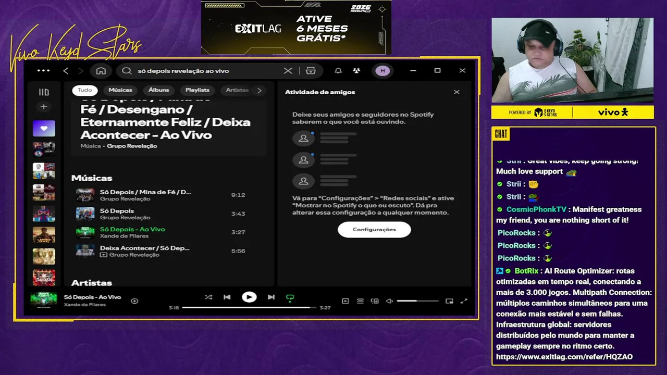Image resolution: width=667 pixels, height=375 pixels.
Task: Seek on the song progress bar
Action: pos(249,308)
